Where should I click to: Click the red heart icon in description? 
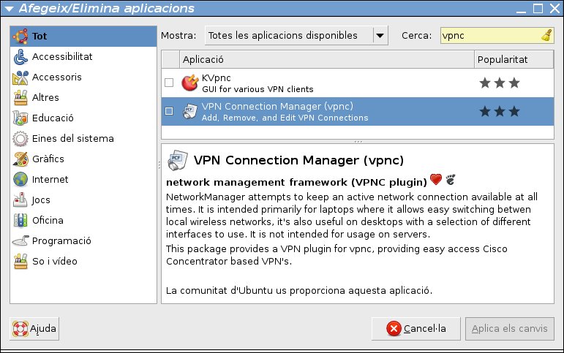tap(436, 179)
